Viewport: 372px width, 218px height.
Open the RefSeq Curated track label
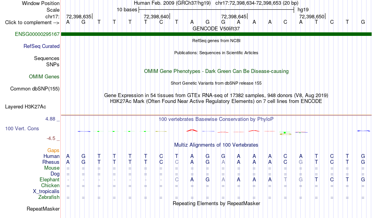[x=41, y=46]
